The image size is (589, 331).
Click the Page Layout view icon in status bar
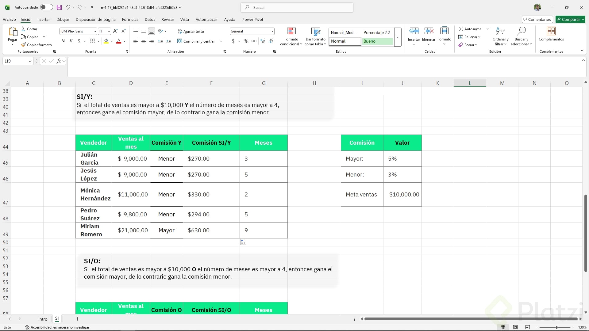[x=515, y=327]
